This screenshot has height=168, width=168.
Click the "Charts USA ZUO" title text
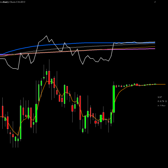[x=17, y=2]
